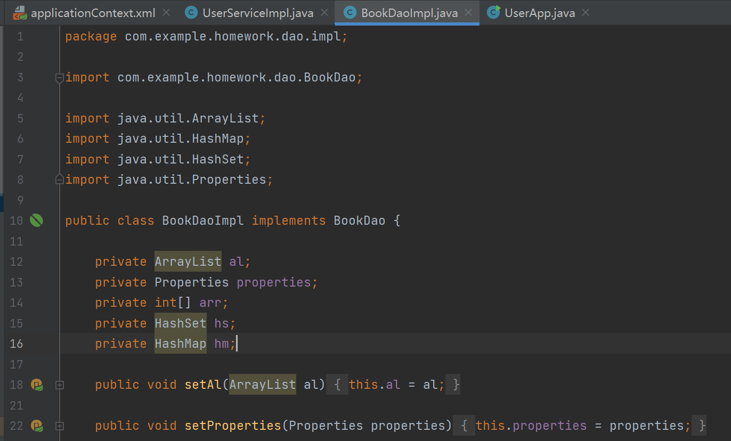Close the UserApp.java tab
The image size is (731, 441).
pyautogui.click(x=586, y=12)
